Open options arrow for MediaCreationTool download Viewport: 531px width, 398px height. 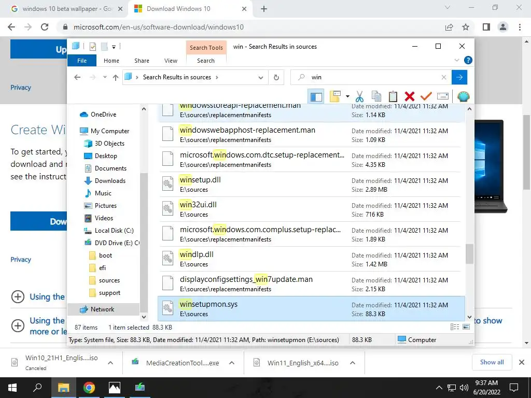[232, 363]
